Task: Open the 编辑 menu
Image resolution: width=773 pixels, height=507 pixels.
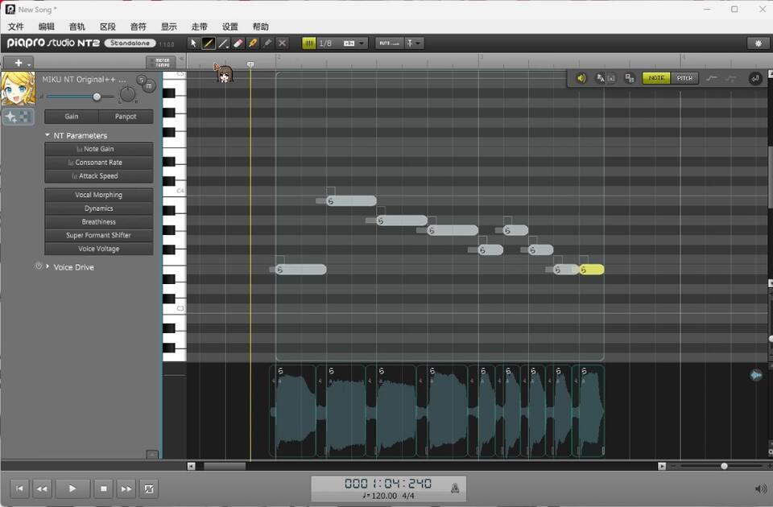Action: point(47,27)
